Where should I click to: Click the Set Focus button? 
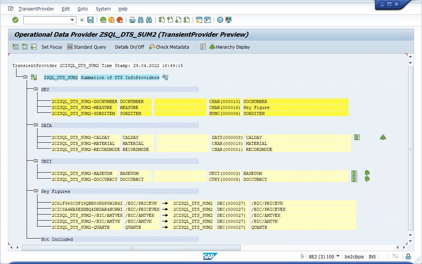(52, 47)
